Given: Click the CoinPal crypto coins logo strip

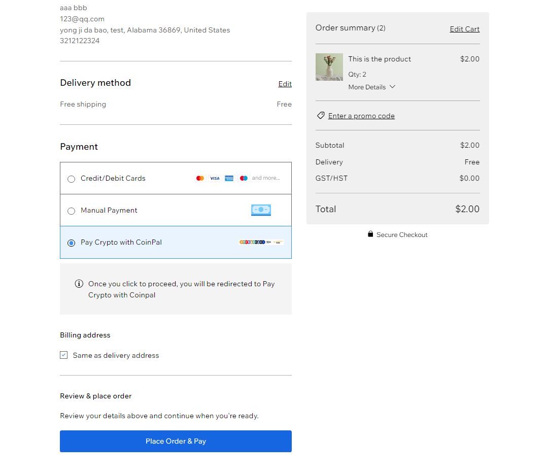Looking at the screenshot, I should [261, 242].
